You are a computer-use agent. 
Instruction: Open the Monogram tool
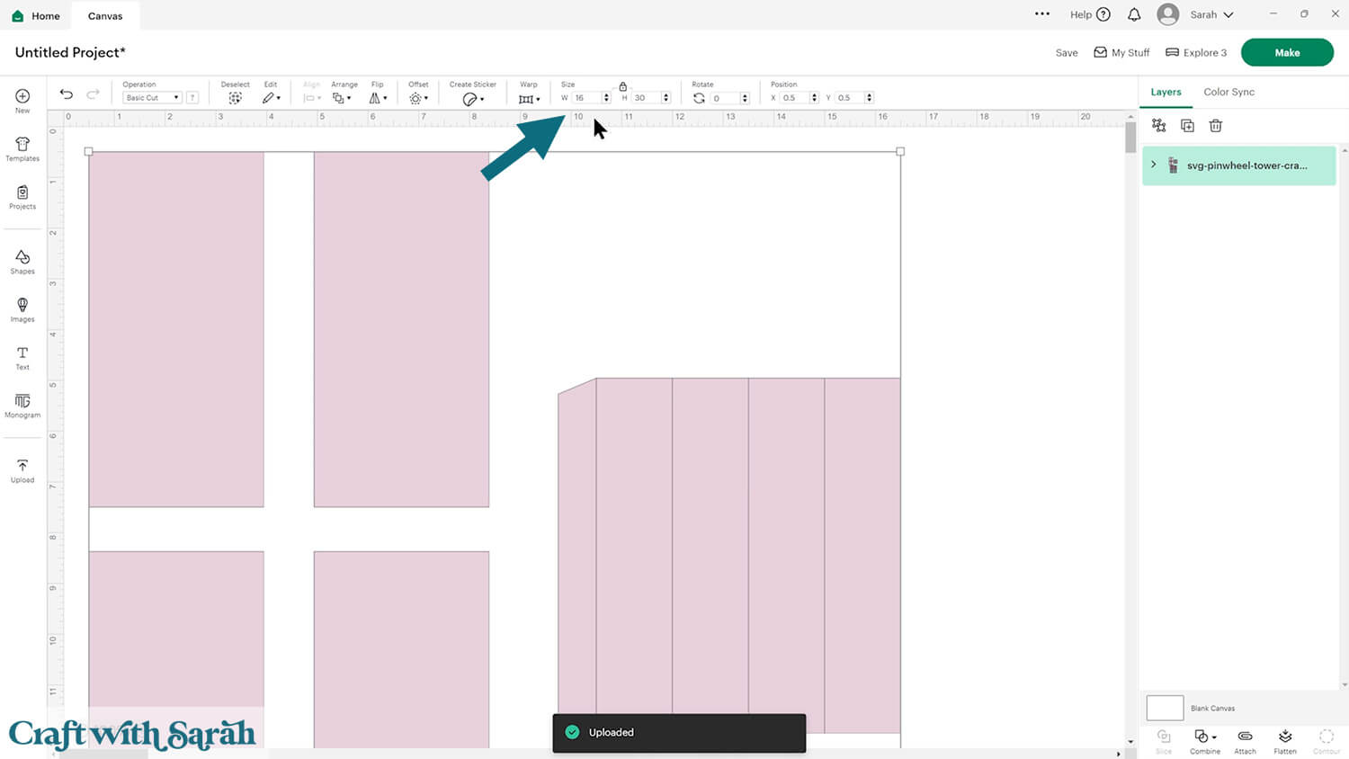pos(22,406)
